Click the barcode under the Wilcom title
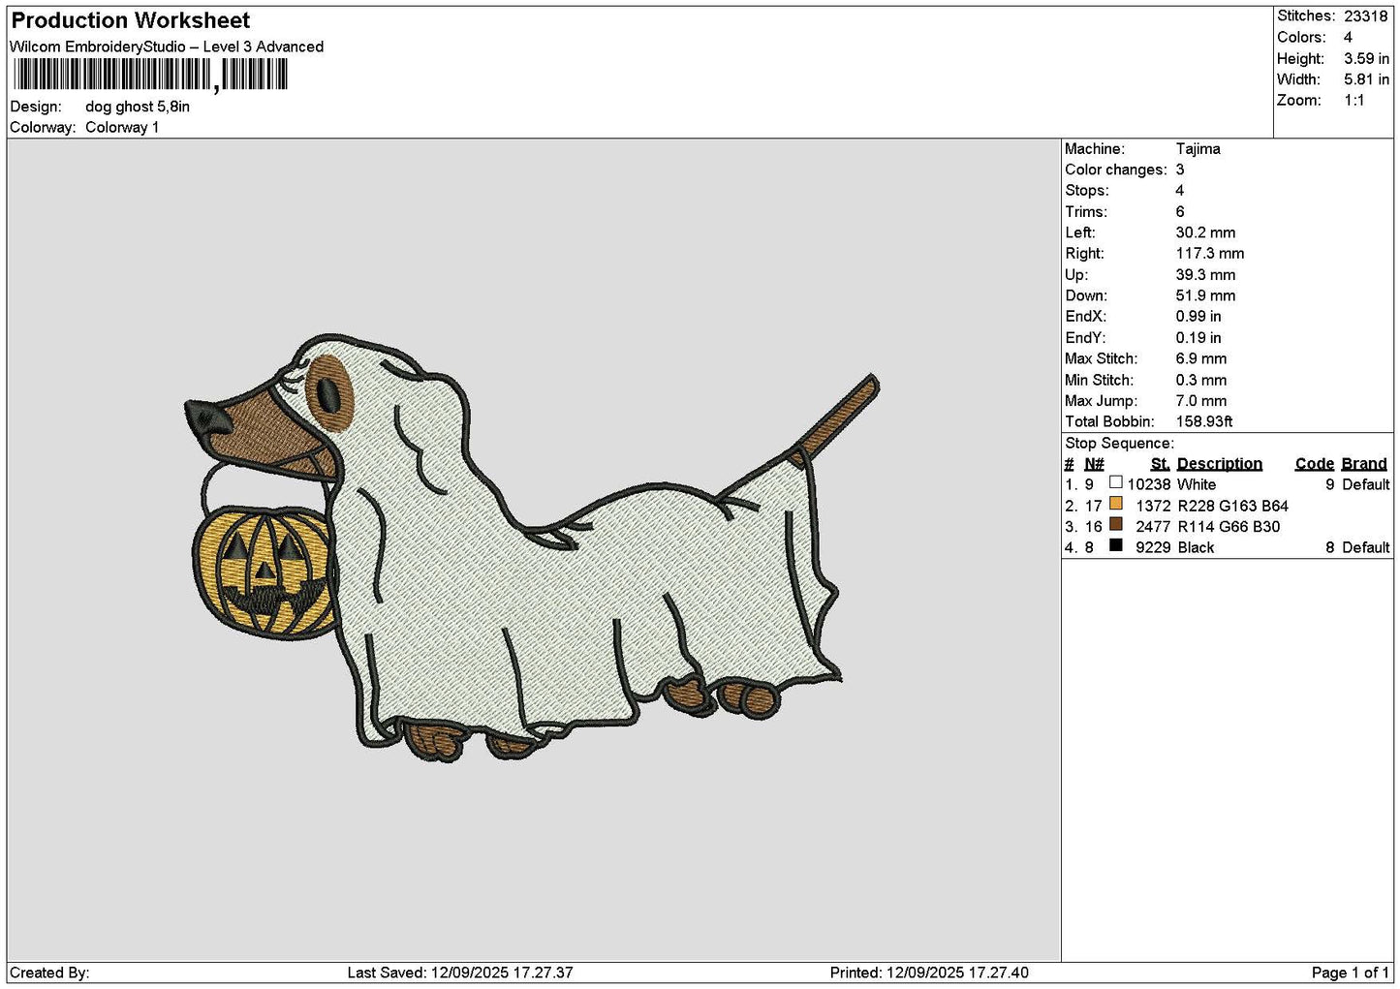This screenshot has height=989, width=1400. (x=151, y=75)
